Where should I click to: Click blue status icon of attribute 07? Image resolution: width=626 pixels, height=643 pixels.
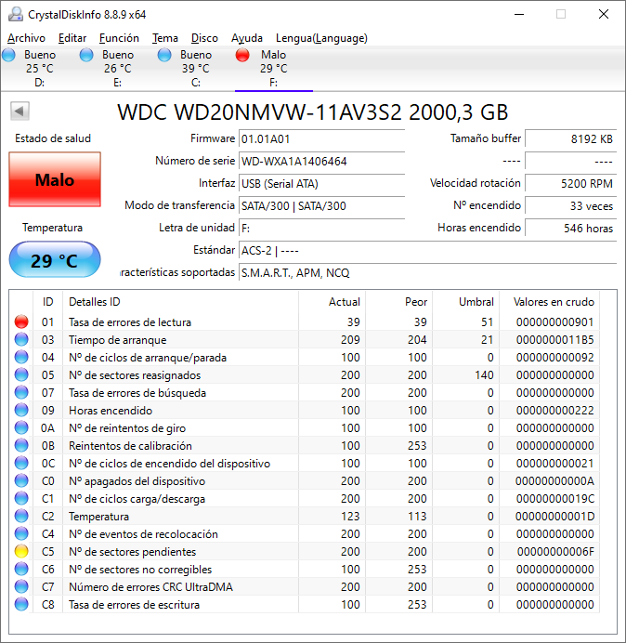[x=21, y=392]
